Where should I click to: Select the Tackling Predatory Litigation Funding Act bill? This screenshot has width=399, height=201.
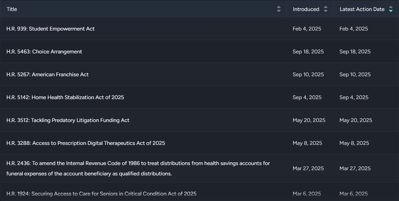68,120
